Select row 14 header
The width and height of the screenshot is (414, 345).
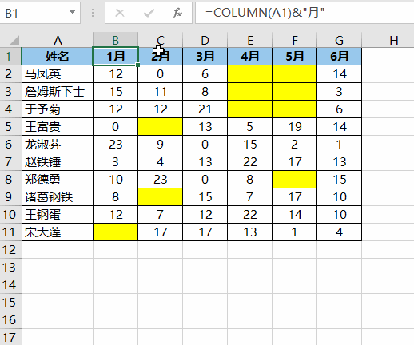click(10, 285)
